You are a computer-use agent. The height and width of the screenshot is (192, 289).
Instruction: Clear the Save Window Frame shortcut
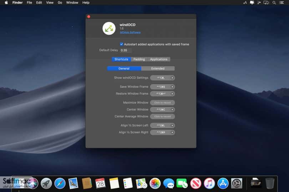172,87
